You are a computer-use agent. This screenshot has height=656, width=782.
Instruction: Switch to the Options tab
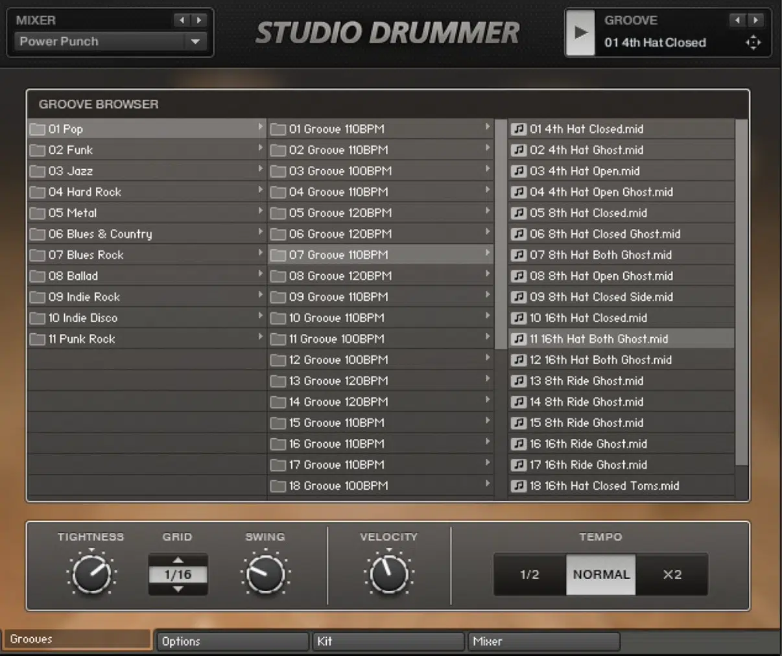pyautogui.click(x=233, y=642)
